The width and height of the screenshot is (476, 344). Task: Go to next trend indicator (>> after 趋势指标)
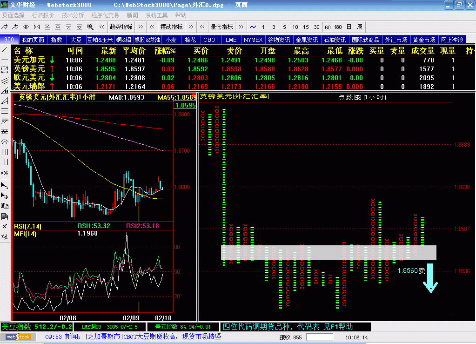click(141, 27)
